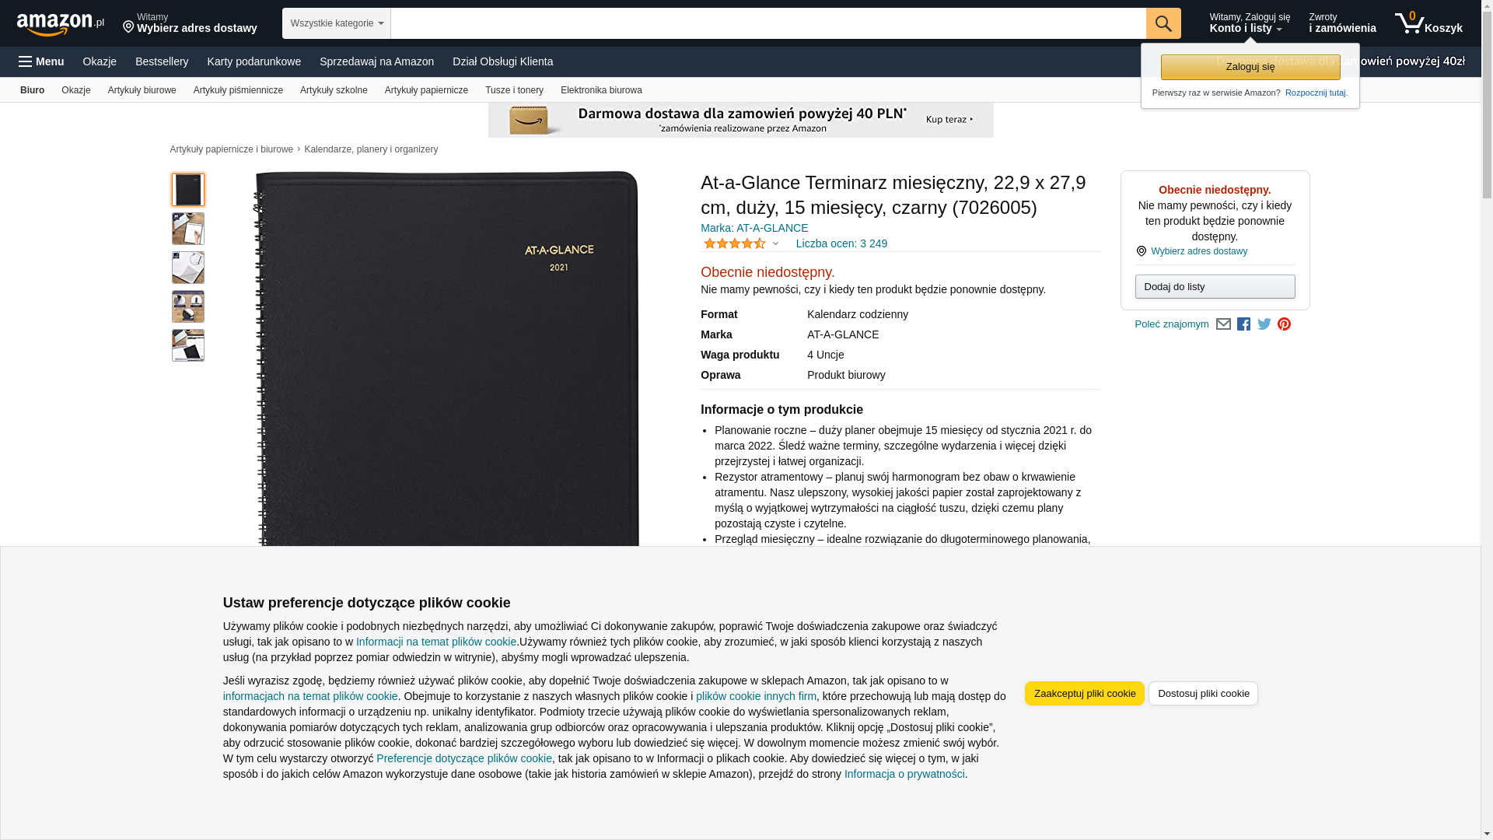Expand the star ratings breakdown arrow

775,244
